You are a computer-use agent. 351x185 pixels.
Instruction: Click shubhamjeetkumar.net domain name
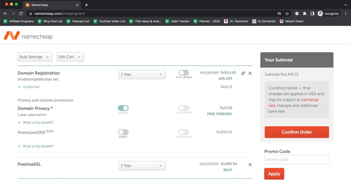pos(38,79)
